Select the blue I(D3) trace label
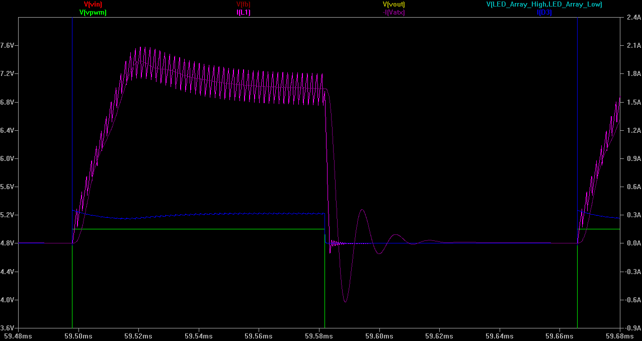642x341 pixels. 544,13
